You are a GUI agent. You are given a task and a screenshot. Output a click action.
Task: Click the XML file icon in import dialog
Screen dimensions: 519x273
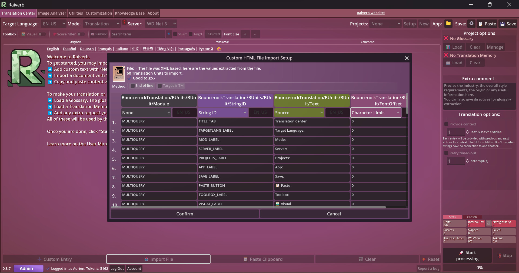click(x=118, y=73)
